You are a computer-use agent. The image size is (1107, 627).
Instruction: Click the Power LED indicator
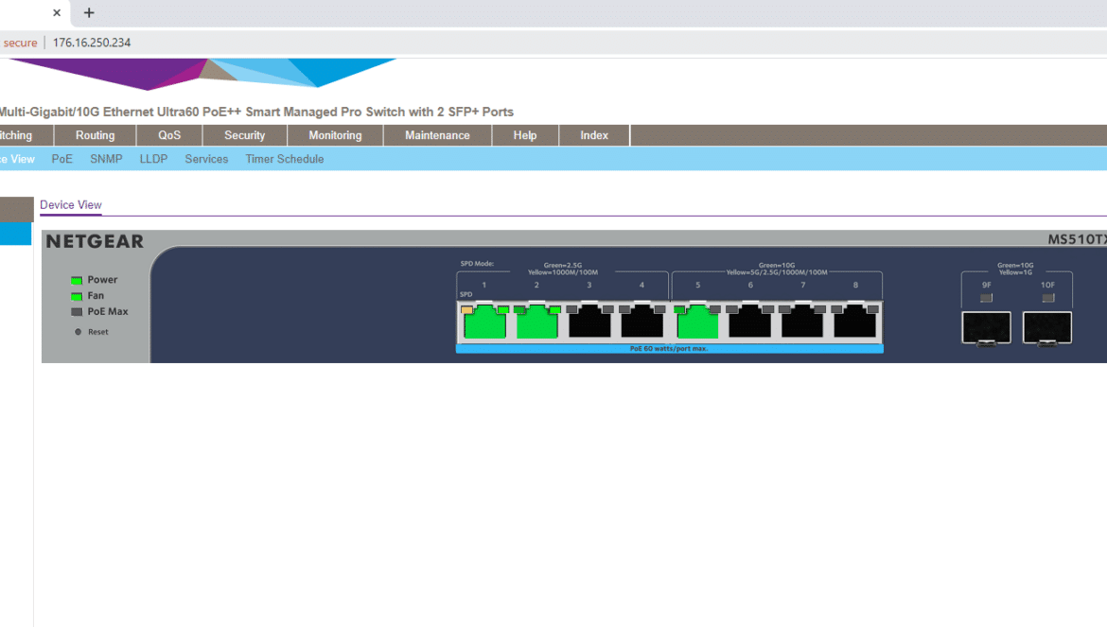coord(77,280)
